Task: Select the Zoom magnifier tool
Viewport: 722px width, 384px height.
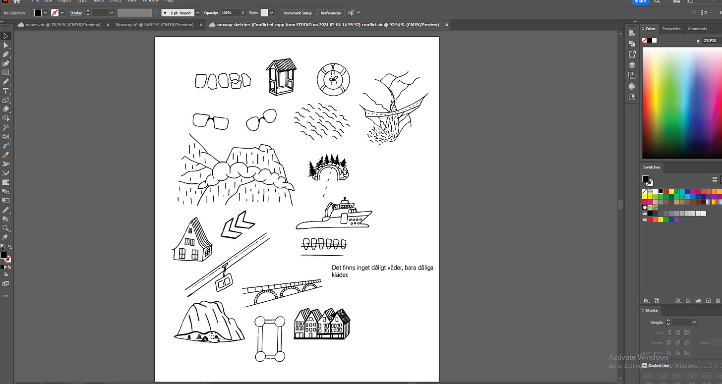Action: (6, 228)
